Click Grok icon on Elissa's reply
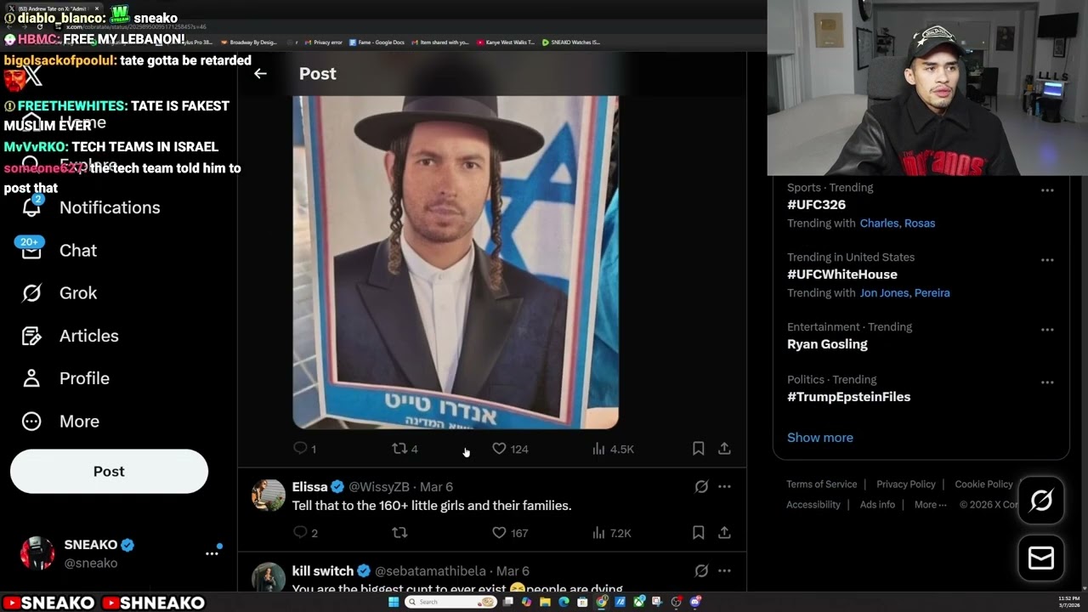The height and width of the screenshot is (612, 1088). (701, 487)
